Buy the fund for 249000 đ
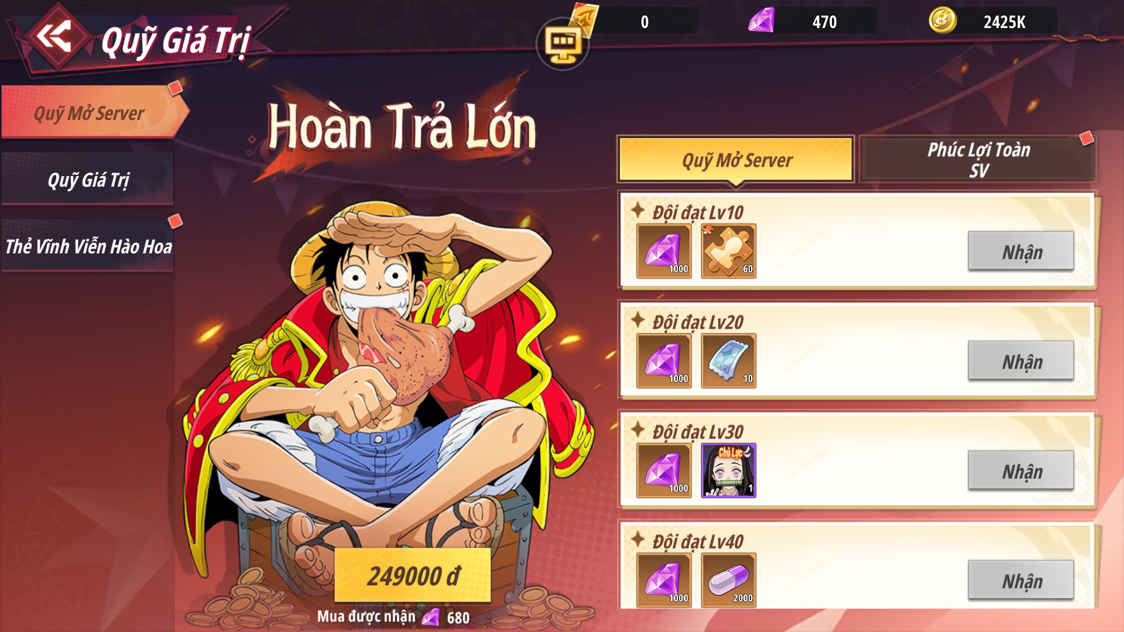1124x632 pixels. pyautogui.click(x=413, y=575)
